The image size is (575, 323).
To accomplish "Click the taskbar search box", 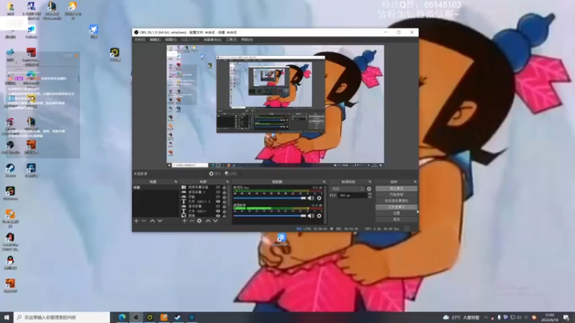I will (x=62, y=317).
